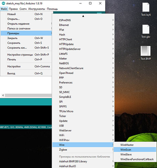Viewport: 157px width, 168px height.
Task: Expand OpenThread examples
Action: pos(83,73)
